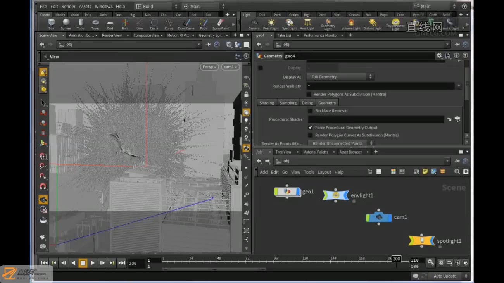Create a Point Light

271,24
